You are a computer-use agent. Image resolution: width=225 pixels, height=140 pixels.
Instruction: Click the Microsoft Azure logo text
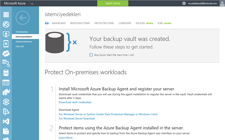[15, 3]
